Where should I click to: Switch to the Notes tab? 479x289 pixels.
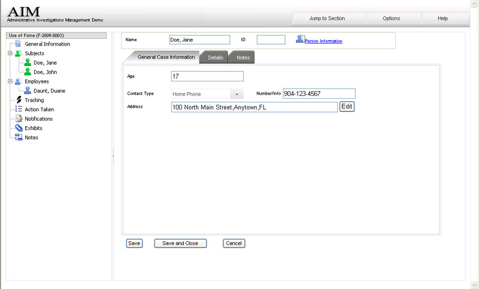(x=242, y=57)
